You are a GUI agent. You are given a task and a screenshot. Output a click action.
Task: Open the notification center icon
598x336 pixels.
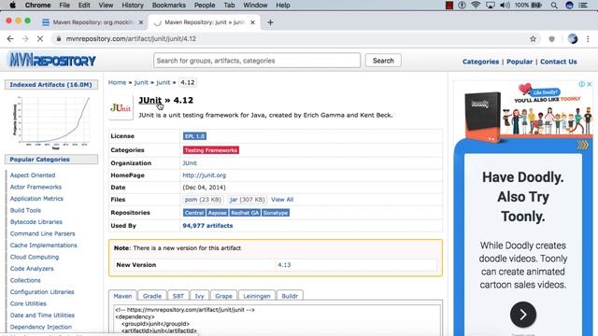[x=583, y=5]
